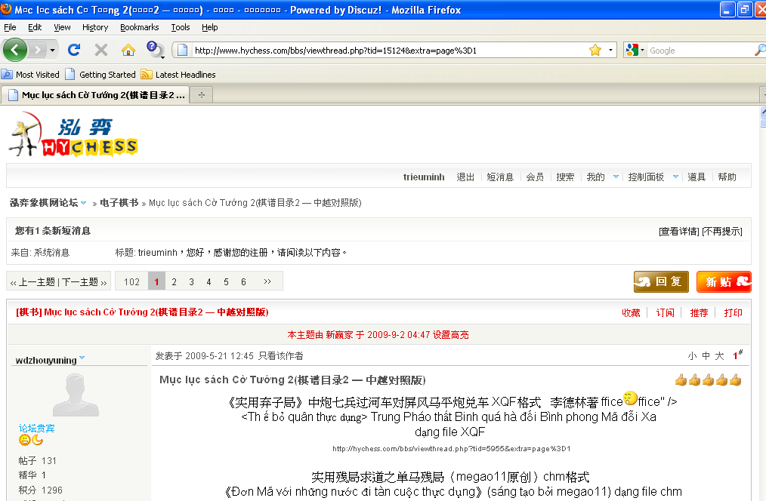Open the View menu
Screen dimensions: 766x501
tap(62, 27)
